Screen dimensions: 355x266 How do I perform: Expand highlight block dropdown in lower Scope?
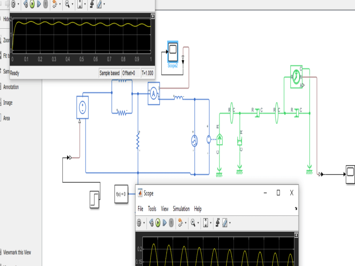tap(186, 223)
